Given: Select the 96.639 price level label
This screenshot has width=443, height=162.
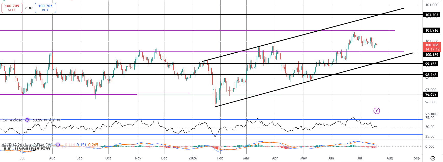Looking at the screenshot, I should click(430, 94).
